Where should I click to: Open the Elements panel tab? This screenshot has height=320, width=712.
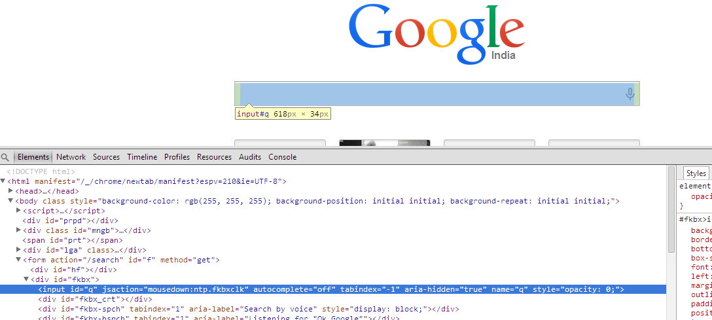(33, 157)
